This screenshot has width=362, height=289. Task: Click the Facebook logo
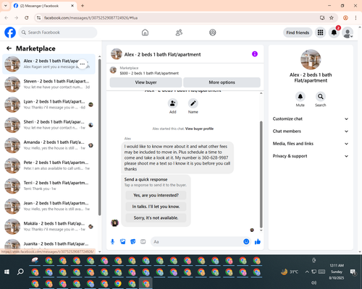(x=10, y=33)
